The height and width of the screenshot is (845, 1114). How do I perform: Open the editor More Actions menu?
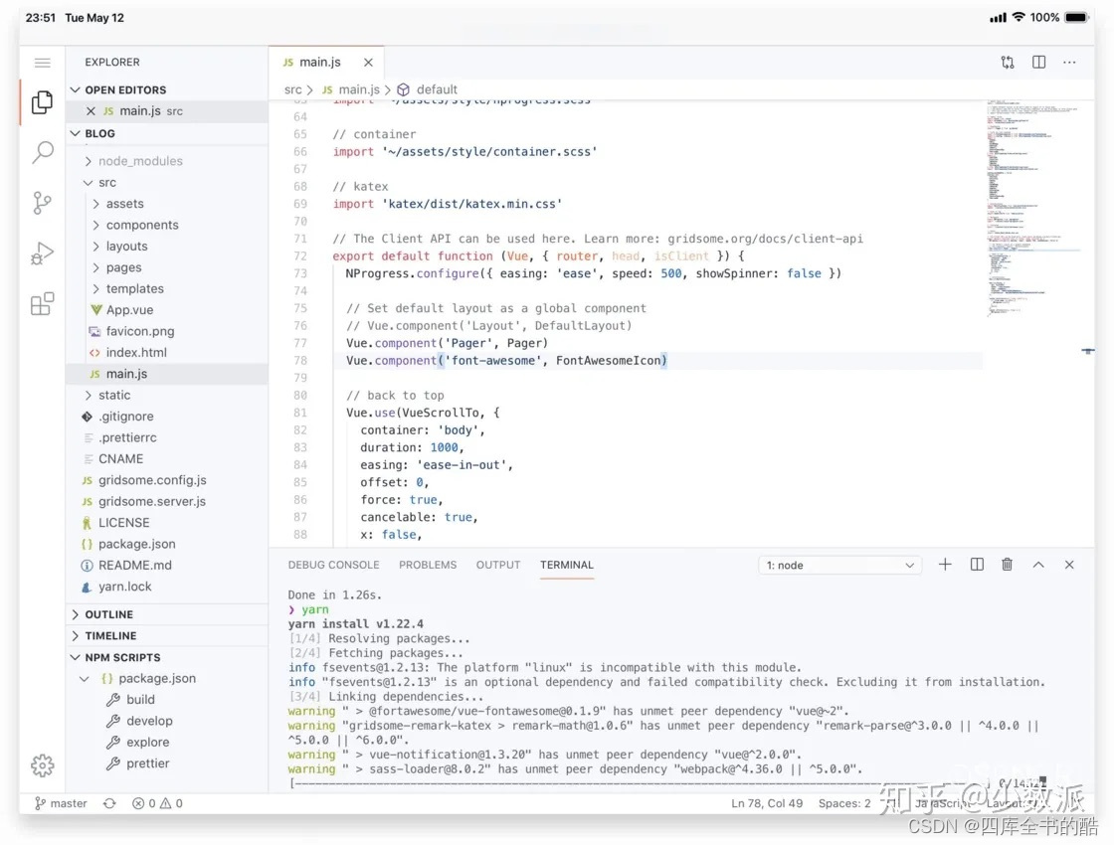point(1069,63)
